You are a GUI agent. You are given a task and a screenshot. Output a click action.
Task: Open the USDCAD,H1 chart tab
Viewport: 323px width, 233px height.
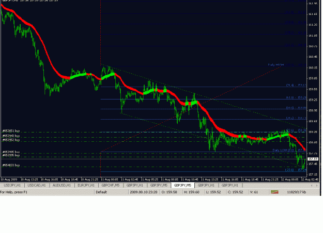(37, 186)
